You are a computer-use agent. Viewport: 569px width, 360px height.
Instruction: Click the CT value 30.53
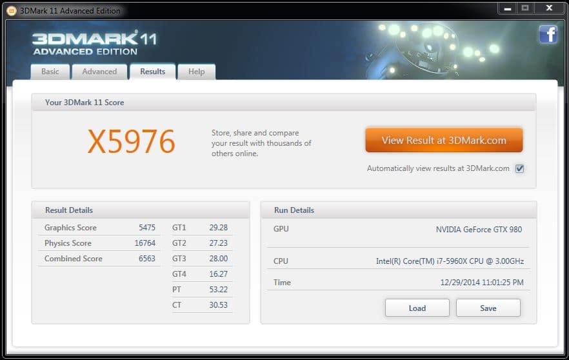[219, 305]
